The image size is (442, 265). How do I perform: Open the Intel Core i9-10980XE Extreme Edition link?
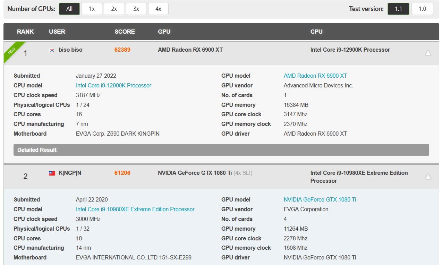[x=135, y=209]
